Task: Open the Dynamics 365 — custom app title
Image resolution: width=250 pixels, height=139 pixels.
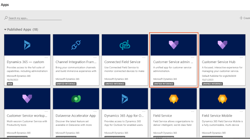Action: click(25, 62)
